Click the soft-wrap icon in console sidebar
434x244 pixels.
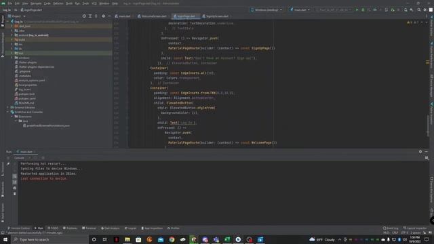(15, 176)
